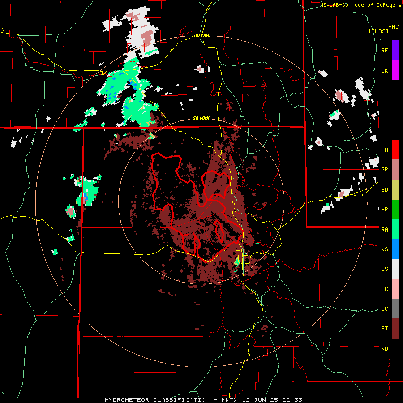Click the DS legend label

[384, 269]
